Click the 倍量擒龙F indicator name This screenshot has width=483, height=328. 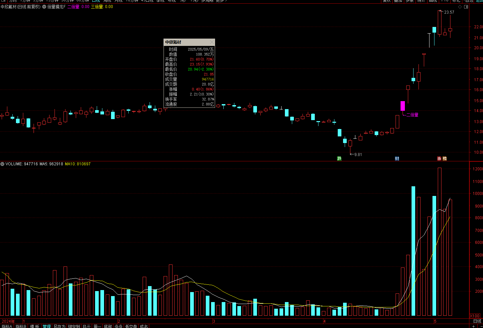click(56, 7)
